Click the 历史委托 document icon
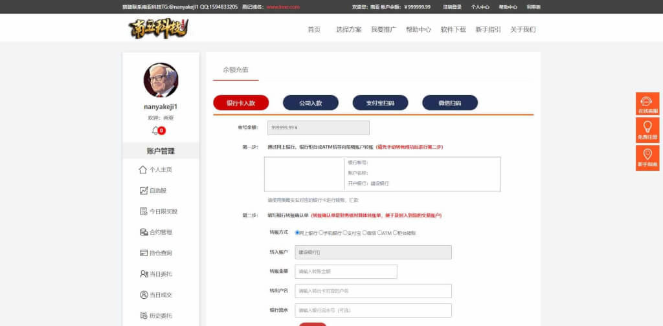 click(144, 316)
